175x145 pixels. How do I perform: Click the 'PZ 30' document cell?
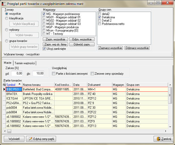(100, 108)
